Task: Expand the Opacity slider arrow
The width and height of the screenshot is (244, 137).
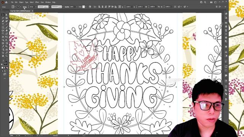Action: pyautogui.click(x=77, y=7)
